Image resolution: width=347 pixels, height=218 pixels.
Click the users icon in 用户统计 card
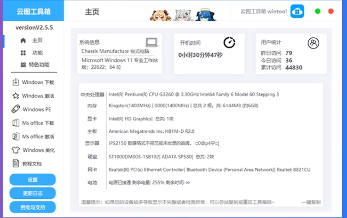tap(314, 43)
